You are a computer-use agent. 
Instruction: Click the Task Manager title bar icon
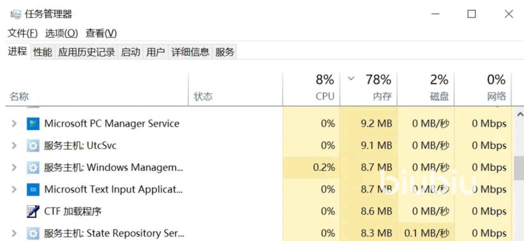[16, 14]
